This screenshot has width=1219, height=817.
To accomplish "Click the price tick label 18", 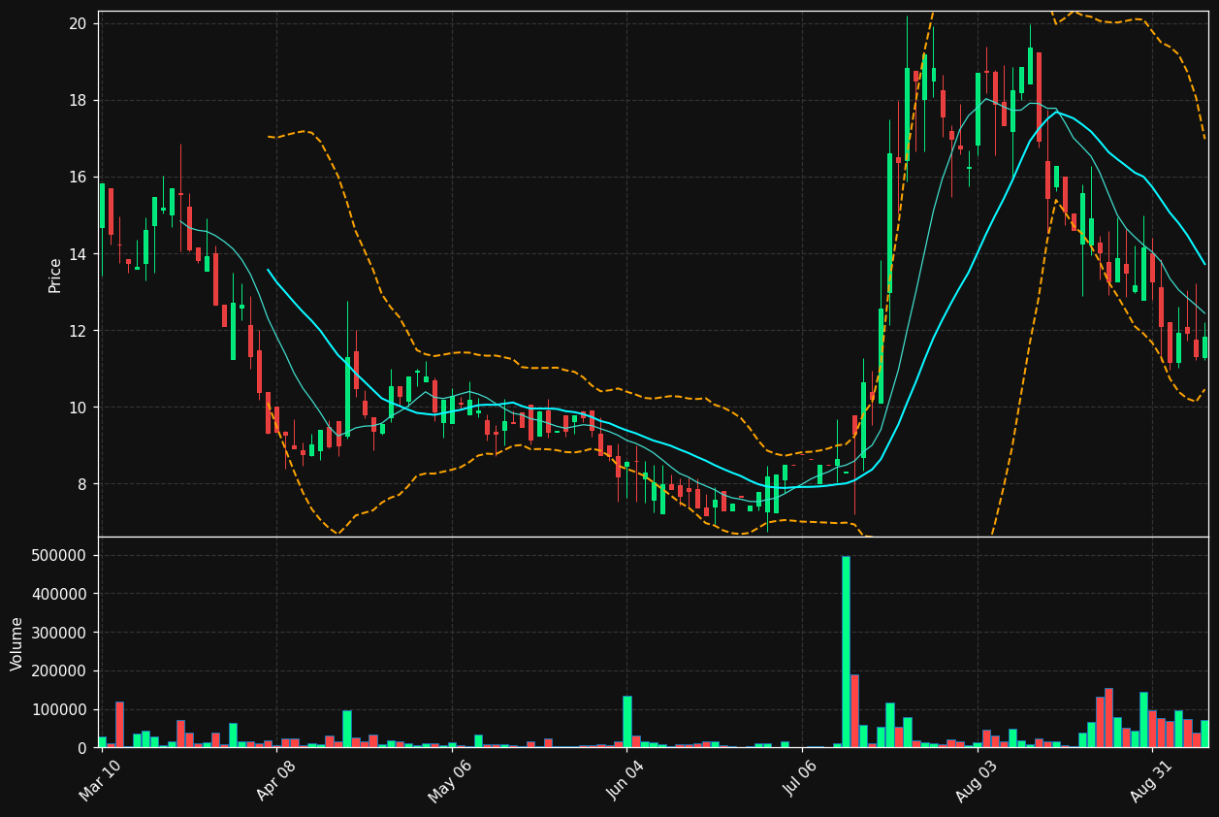I will (79, 100).
